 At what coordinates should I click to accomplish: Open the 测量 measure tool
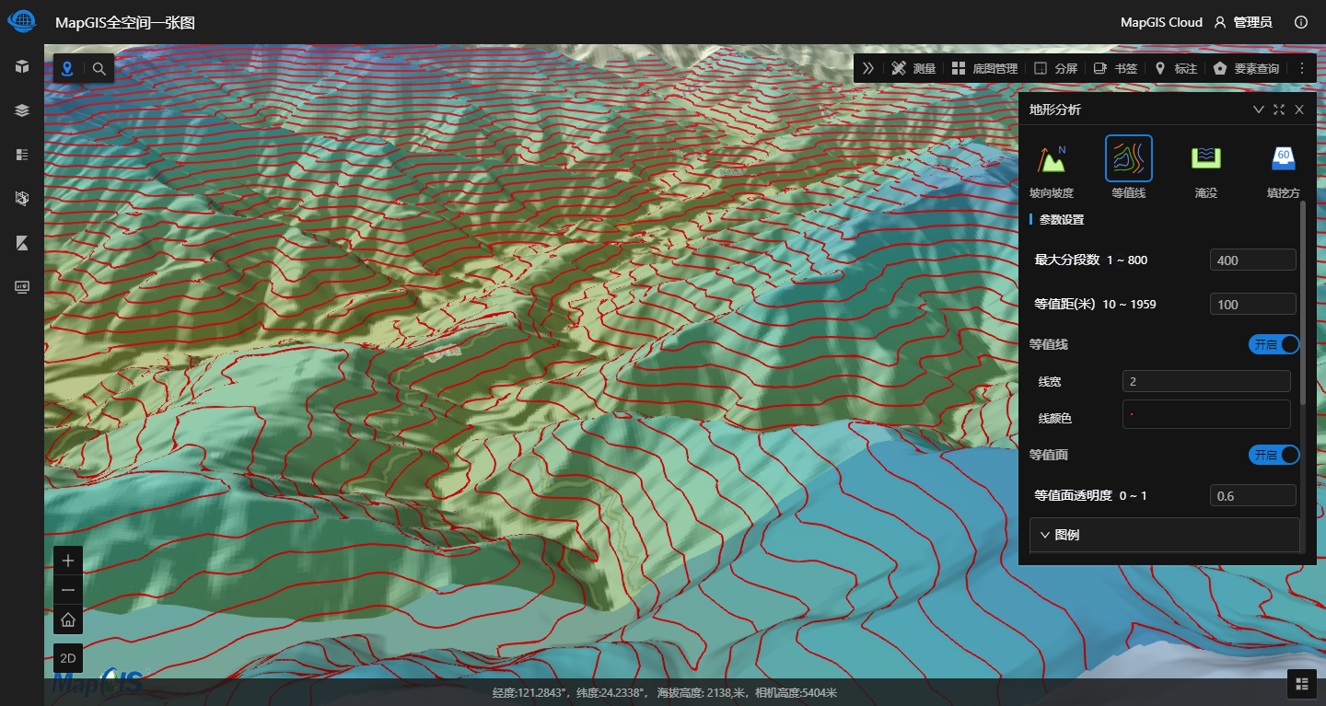point(913,68)
